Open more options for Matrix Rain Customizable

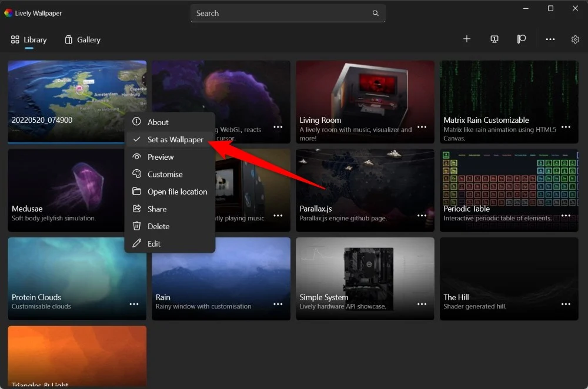pos(566,127)
